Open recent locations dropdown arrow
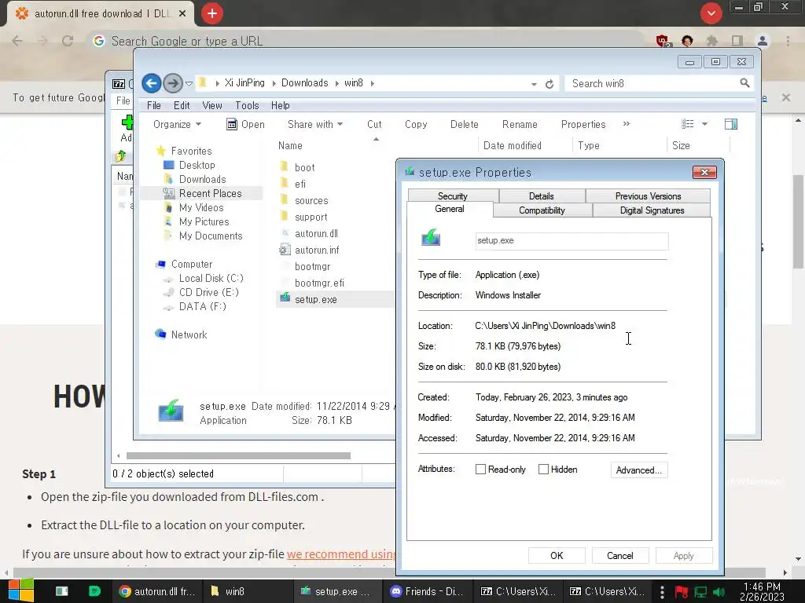The image size is (805, 603). pos(189,83)
